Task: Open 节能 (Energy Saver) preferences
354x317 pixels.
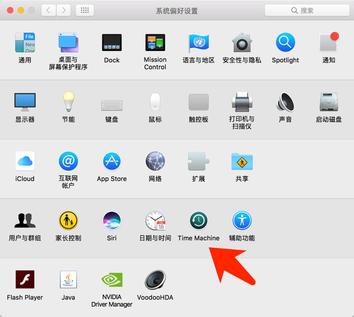Action: point(68,102)
